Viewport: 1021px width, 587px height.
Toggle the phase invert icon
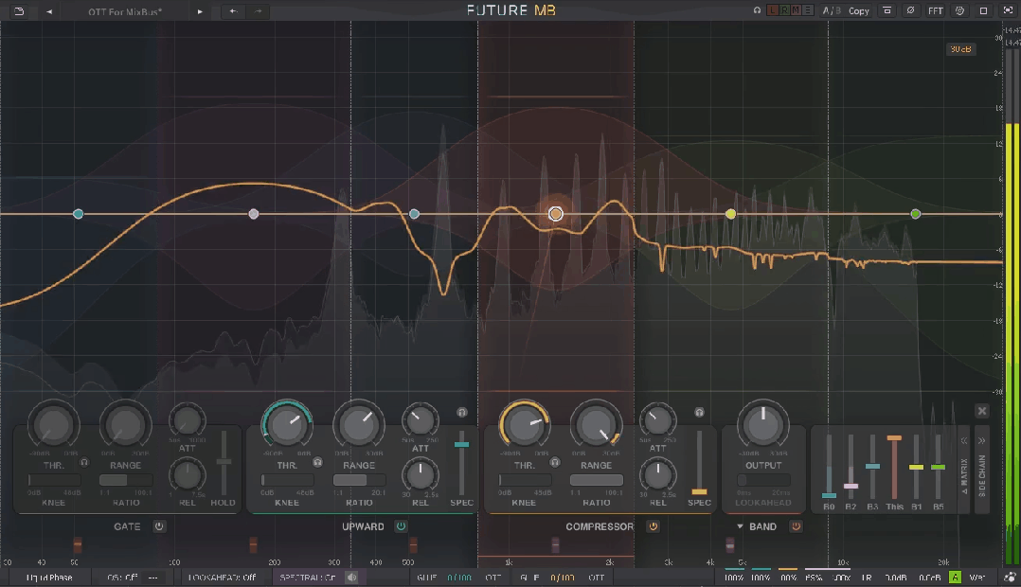click(910, 10)
